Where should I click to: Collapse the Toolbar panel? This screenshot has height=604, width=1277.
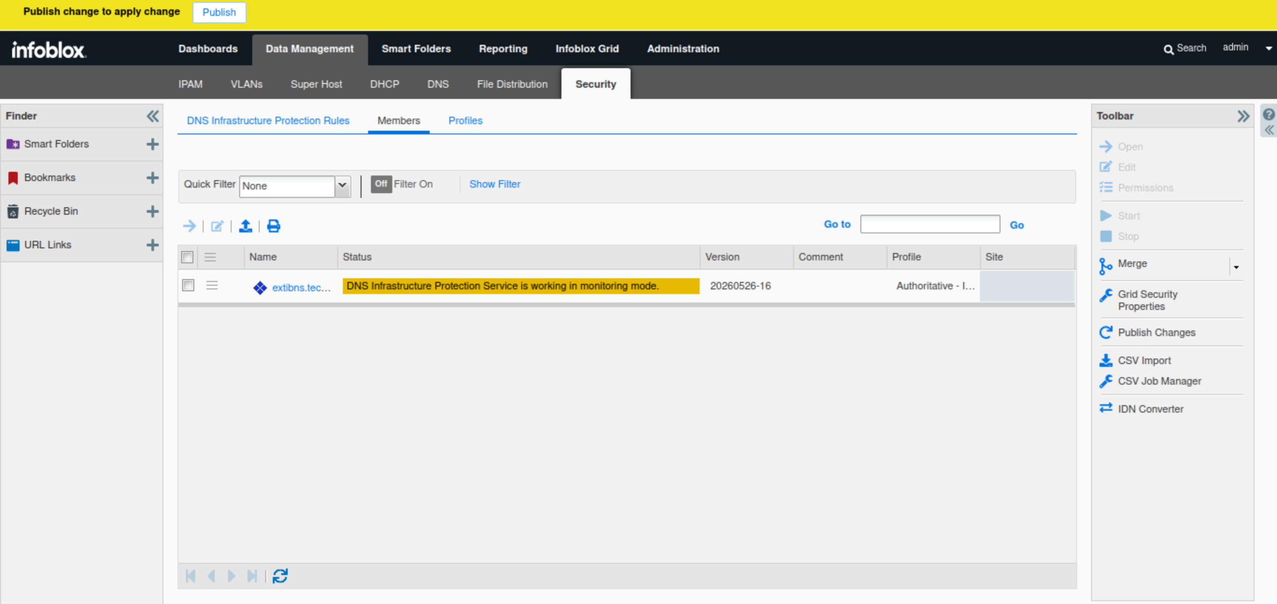tap(1243, 116)
